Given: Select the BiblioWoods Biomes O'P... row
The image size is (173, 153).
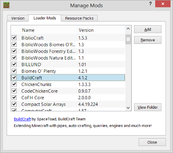Looking at the screenshot, I should pos(68,45).
